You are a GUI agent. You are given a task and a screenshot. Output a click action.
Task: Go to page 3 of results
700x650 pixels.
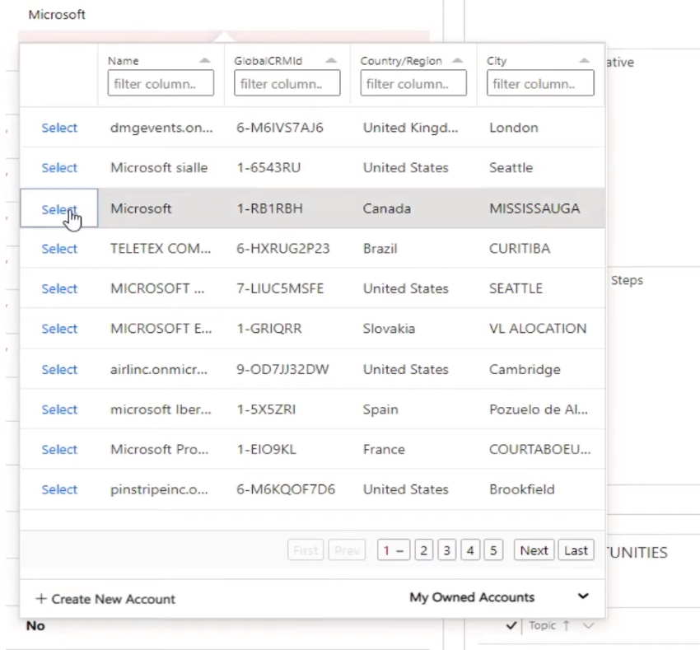pos(447,550)
